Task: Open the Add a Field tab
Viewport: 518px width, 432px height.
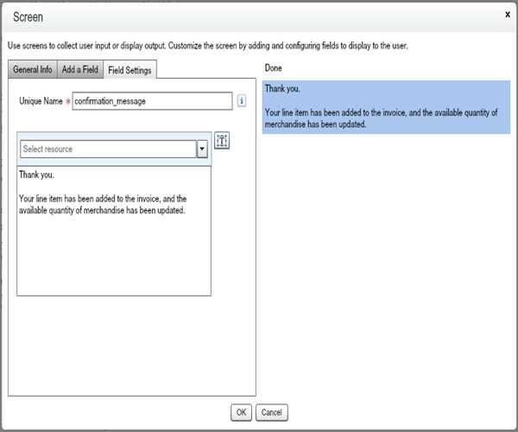Action: 79,70
